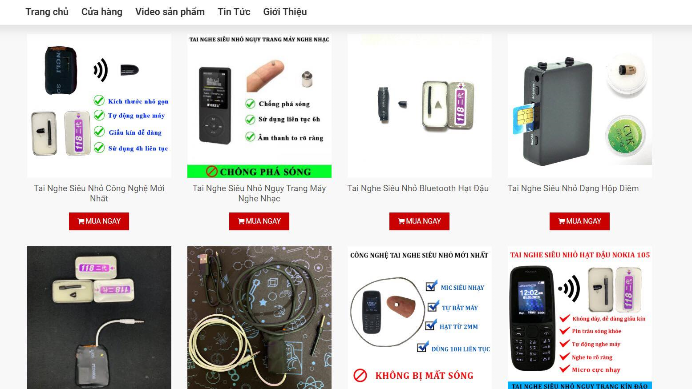692x389 pixels.
Task: Click the Nokia 105 Hạt Đậu product image
Action: 580,317
